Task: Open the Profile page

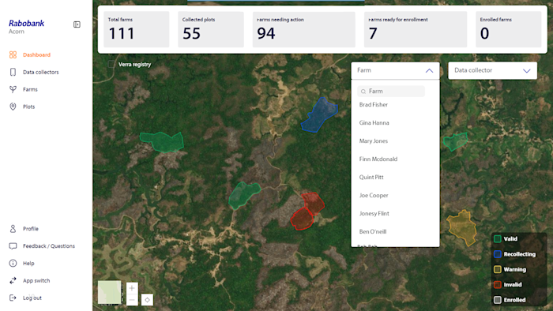Action: (30, 229)
